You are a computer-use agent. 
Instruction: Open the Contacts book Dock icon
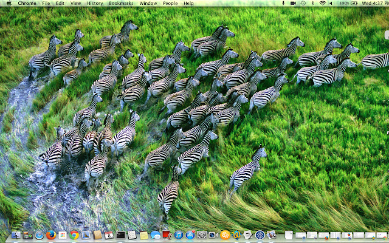tap(97, 235)
